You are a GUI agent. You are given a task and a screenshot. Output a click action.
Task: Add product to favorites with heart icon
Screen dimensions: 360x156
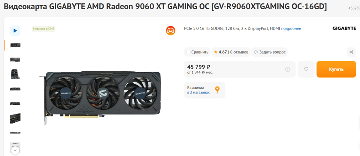tap(306, 69)
